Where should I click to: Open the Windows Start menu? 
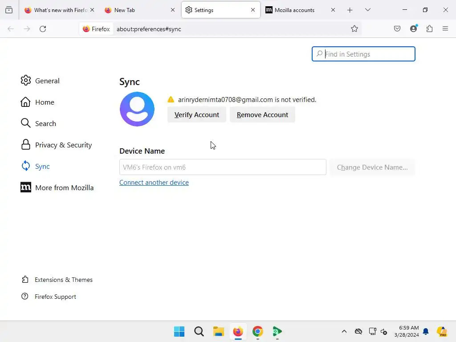pyautogui.click(x=179, y=331)
